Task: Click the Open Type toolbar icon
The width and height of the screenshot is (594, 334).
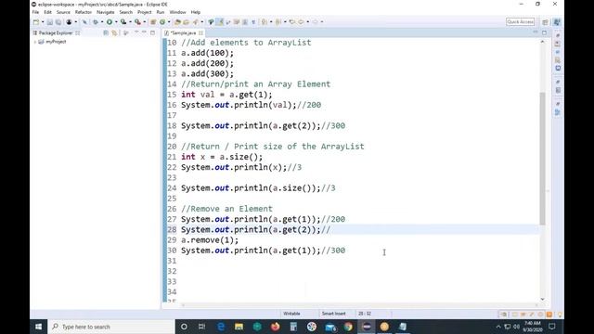Action: pos(177,22)
